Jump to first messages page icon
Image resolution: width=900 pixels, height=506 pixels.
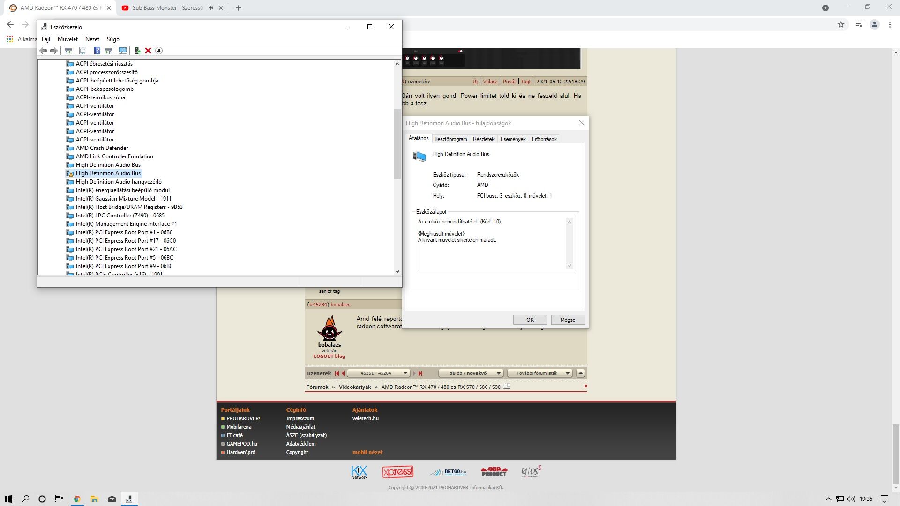coord(337,373)
